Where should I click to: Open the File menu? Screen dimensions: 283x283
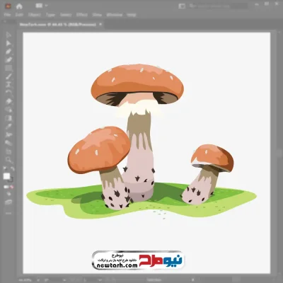[x=8, y=15]
